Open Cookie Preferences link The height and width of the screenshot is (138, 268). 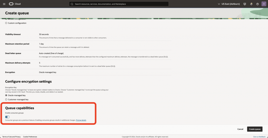tap(30, 137)
